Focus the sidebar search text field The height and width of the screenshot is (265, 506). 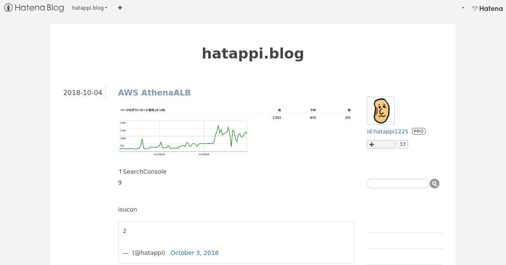point(398,183)
